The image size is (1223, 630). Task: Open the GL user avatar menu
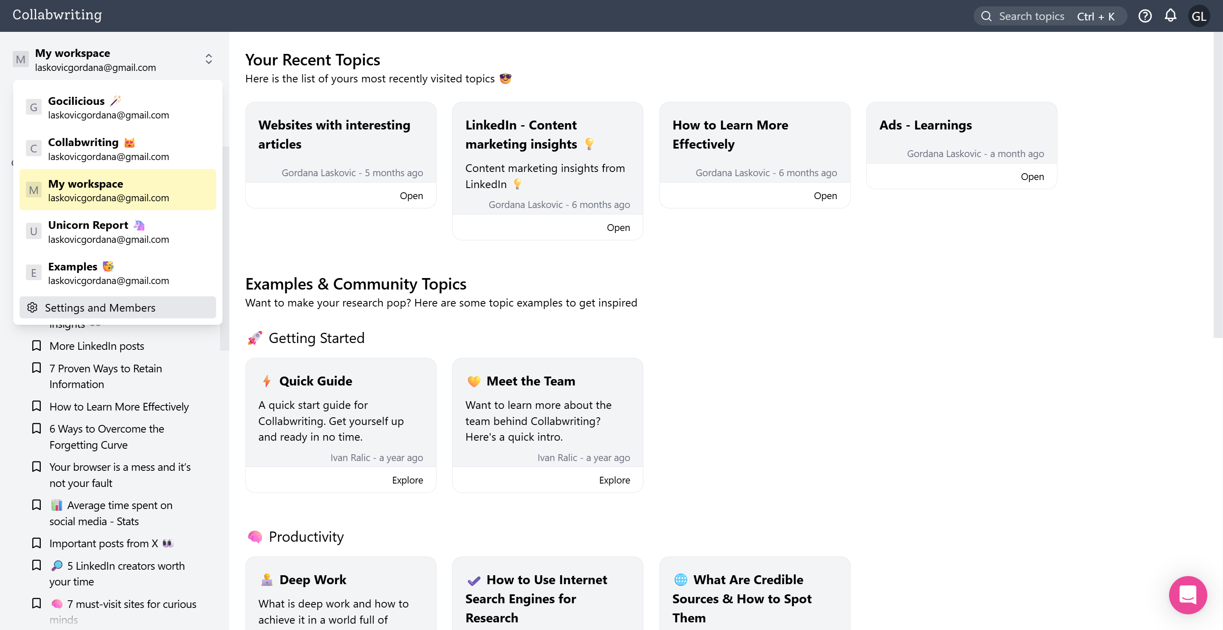[1198, 16]
